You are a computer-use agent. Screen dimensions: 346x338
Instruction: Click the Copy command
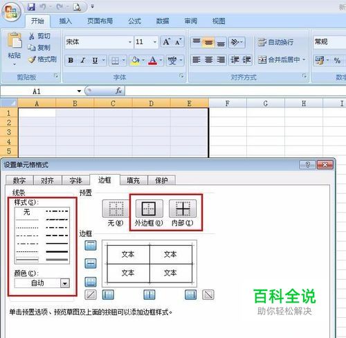39,48
